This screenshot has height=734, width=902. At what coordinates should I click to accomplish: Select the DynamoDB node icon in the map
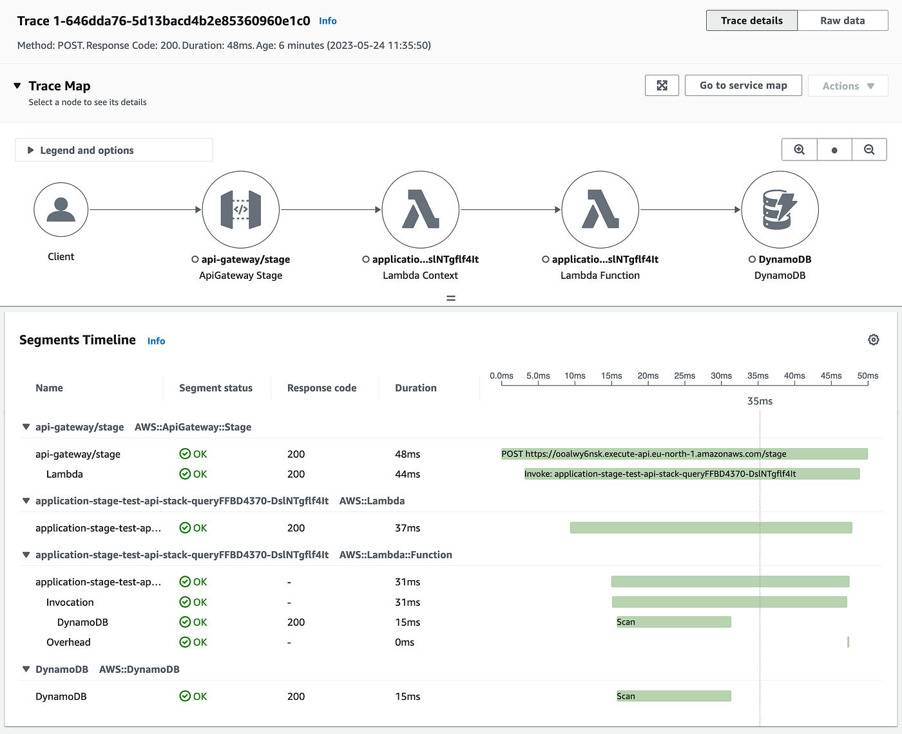click(780, 210)
